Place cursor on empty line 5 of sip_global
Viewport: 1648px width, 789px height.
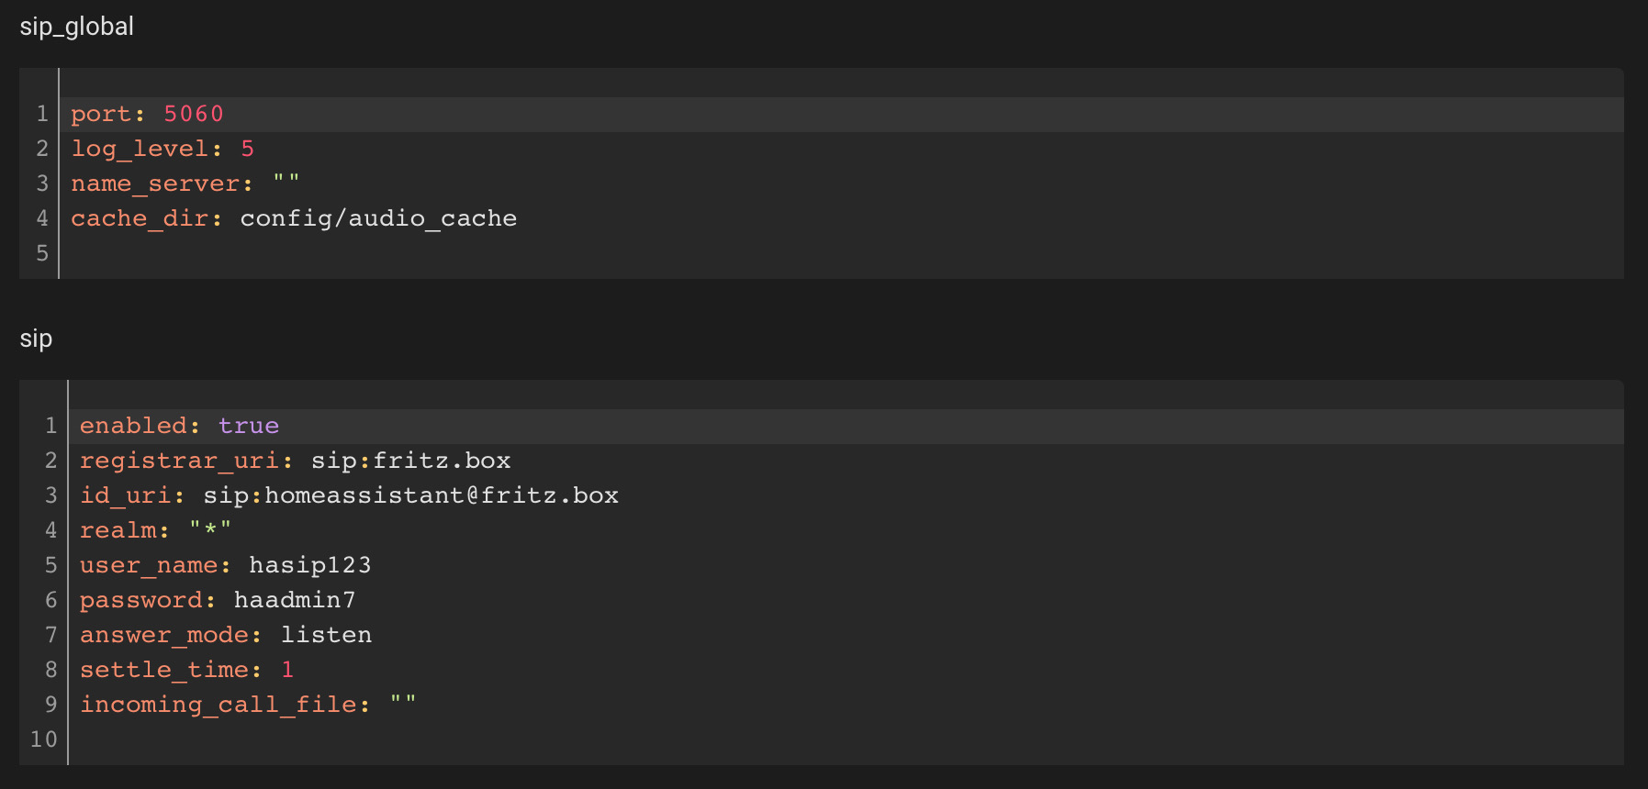coord(841,253)
